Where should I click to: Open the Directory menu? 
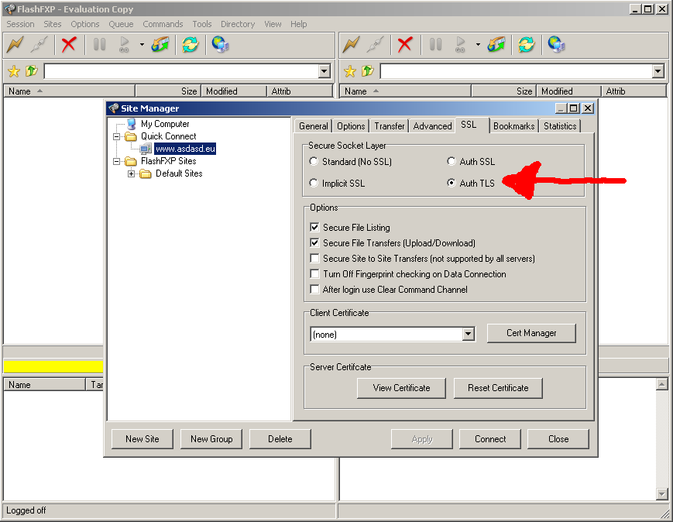point(238,24)
